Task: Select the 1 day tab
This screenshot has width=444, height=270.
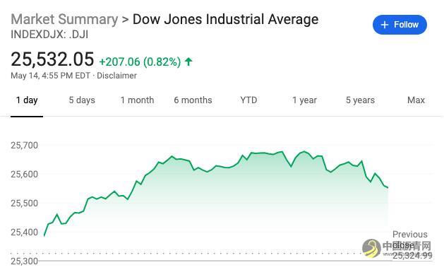Action: coord(27,100)
